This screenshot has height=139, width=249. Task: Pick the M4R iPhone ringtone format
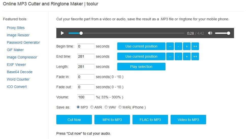click(x=120, y=107)
